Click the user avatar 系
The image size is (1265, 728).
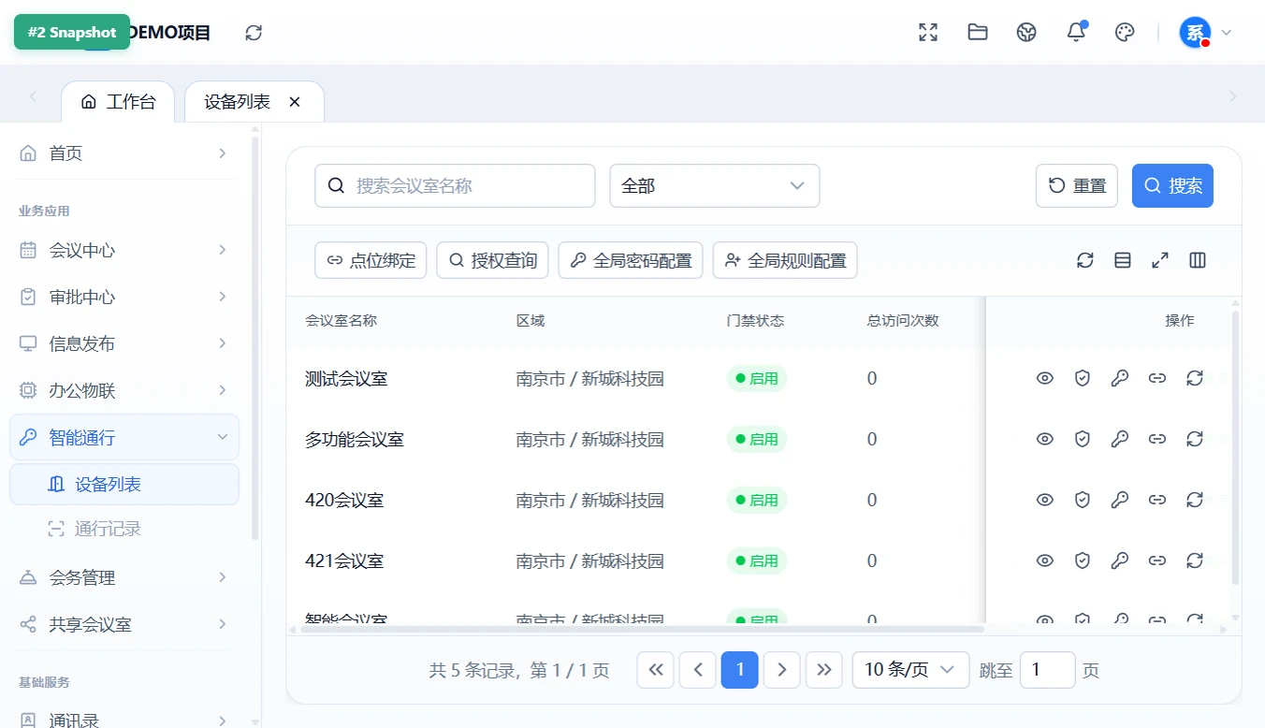coord(1195,33)
